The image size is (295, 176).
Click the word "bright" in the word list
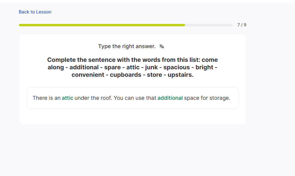click(x=204, y=67)
